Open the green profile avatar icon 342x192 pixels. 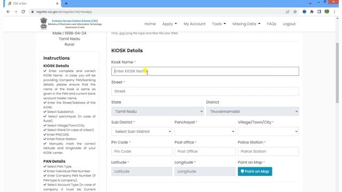[327, 12]
